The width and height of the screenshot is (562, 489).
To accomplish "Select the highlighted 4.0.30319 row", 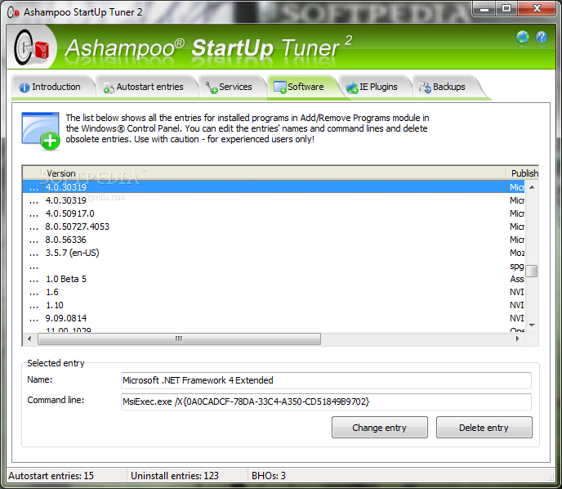I will [274, 187].
